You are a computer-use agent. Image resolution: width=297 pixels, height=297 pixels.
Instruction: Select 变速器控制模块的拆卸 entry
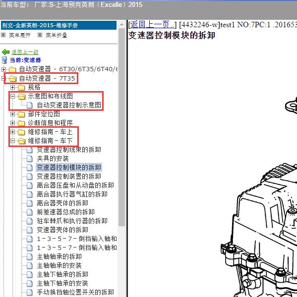(x=69, y=167)
